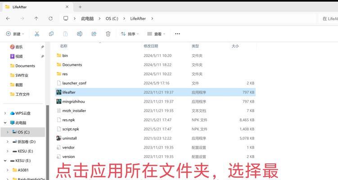Viewport: 338px width, 180px height.
Task: Open 视频 in quick access sidebar
Action: (x=19, y=56)
